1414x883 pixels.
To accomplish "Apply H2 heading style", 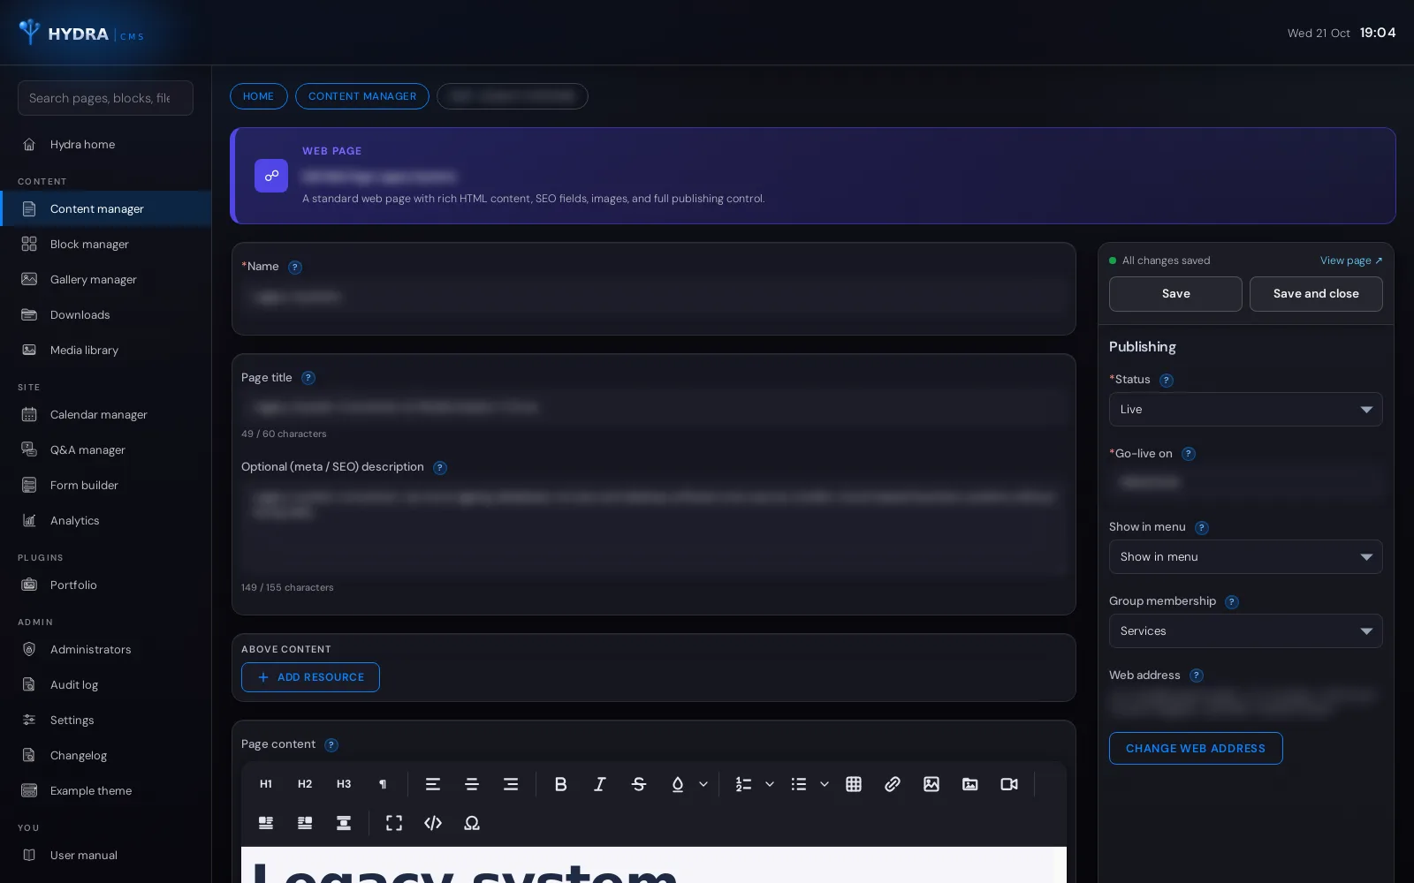I will pyautogui.click(x=305, y=784).
